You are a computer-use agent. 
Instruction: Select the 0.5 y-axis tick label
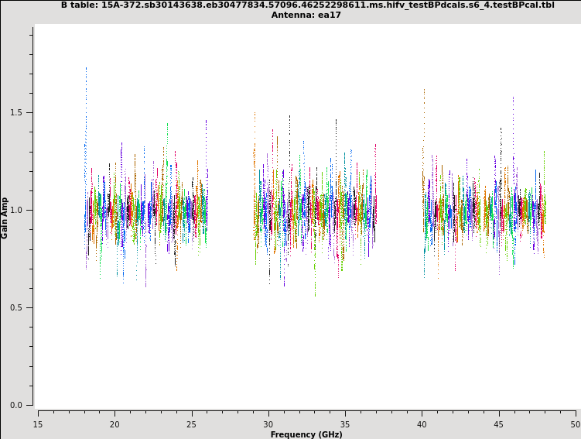[15, 307]
